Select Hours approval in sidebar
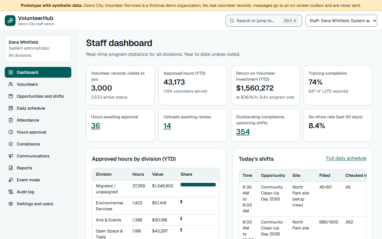This screenshot has height=239, width=382. click(x=38, y=132)
